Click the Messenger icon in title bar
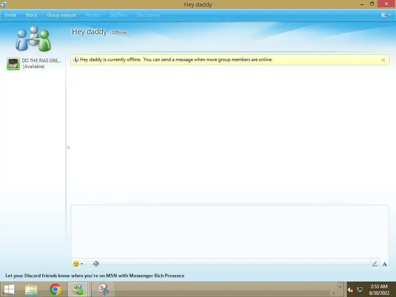 [4, 4]
